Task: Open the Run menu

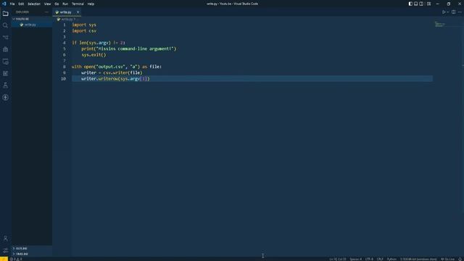Action: click(x=65, y=4)
